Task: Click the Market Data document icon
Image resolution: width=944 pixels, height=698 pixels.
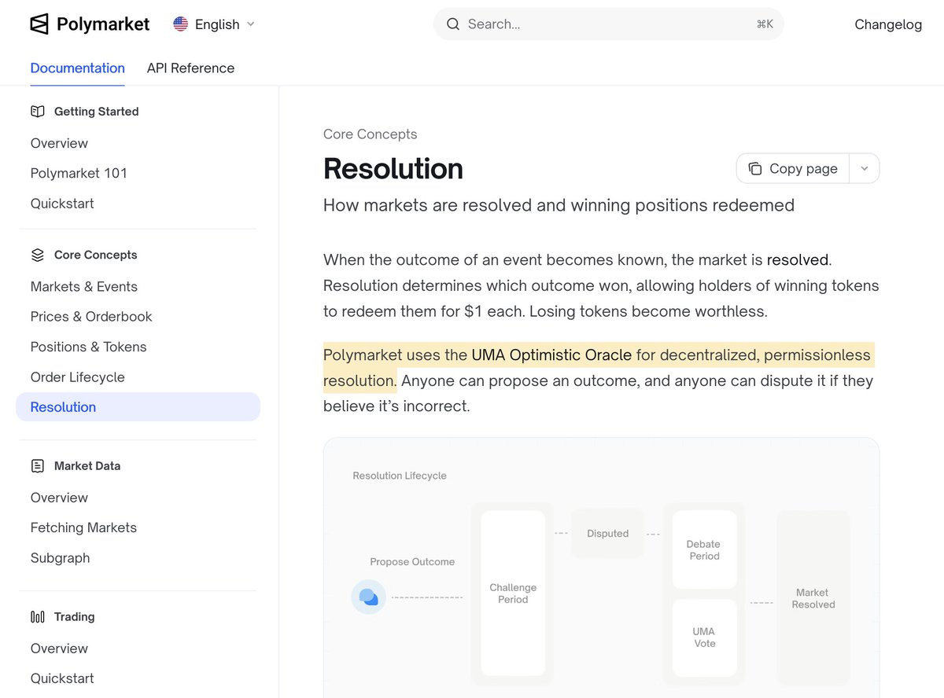Action: point(38,466)
